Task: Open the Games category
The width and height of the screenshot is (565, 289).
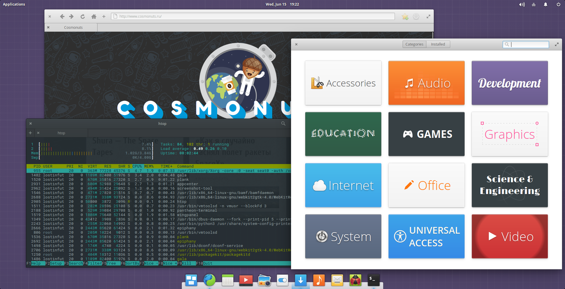Action: click(427, 134)
